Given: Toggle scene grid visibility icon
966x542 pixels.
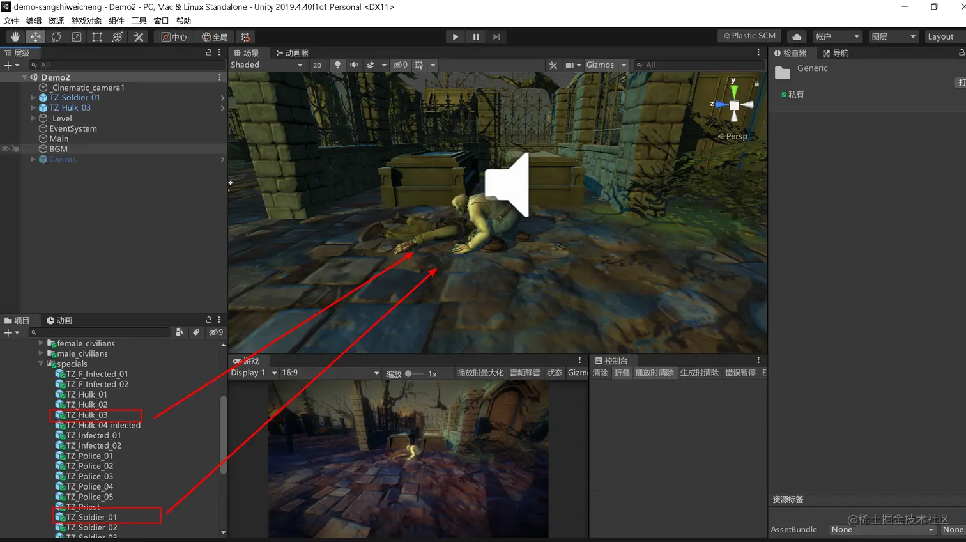Looking at the screenshot, I should pyautogui.click(x=419, y=65).
